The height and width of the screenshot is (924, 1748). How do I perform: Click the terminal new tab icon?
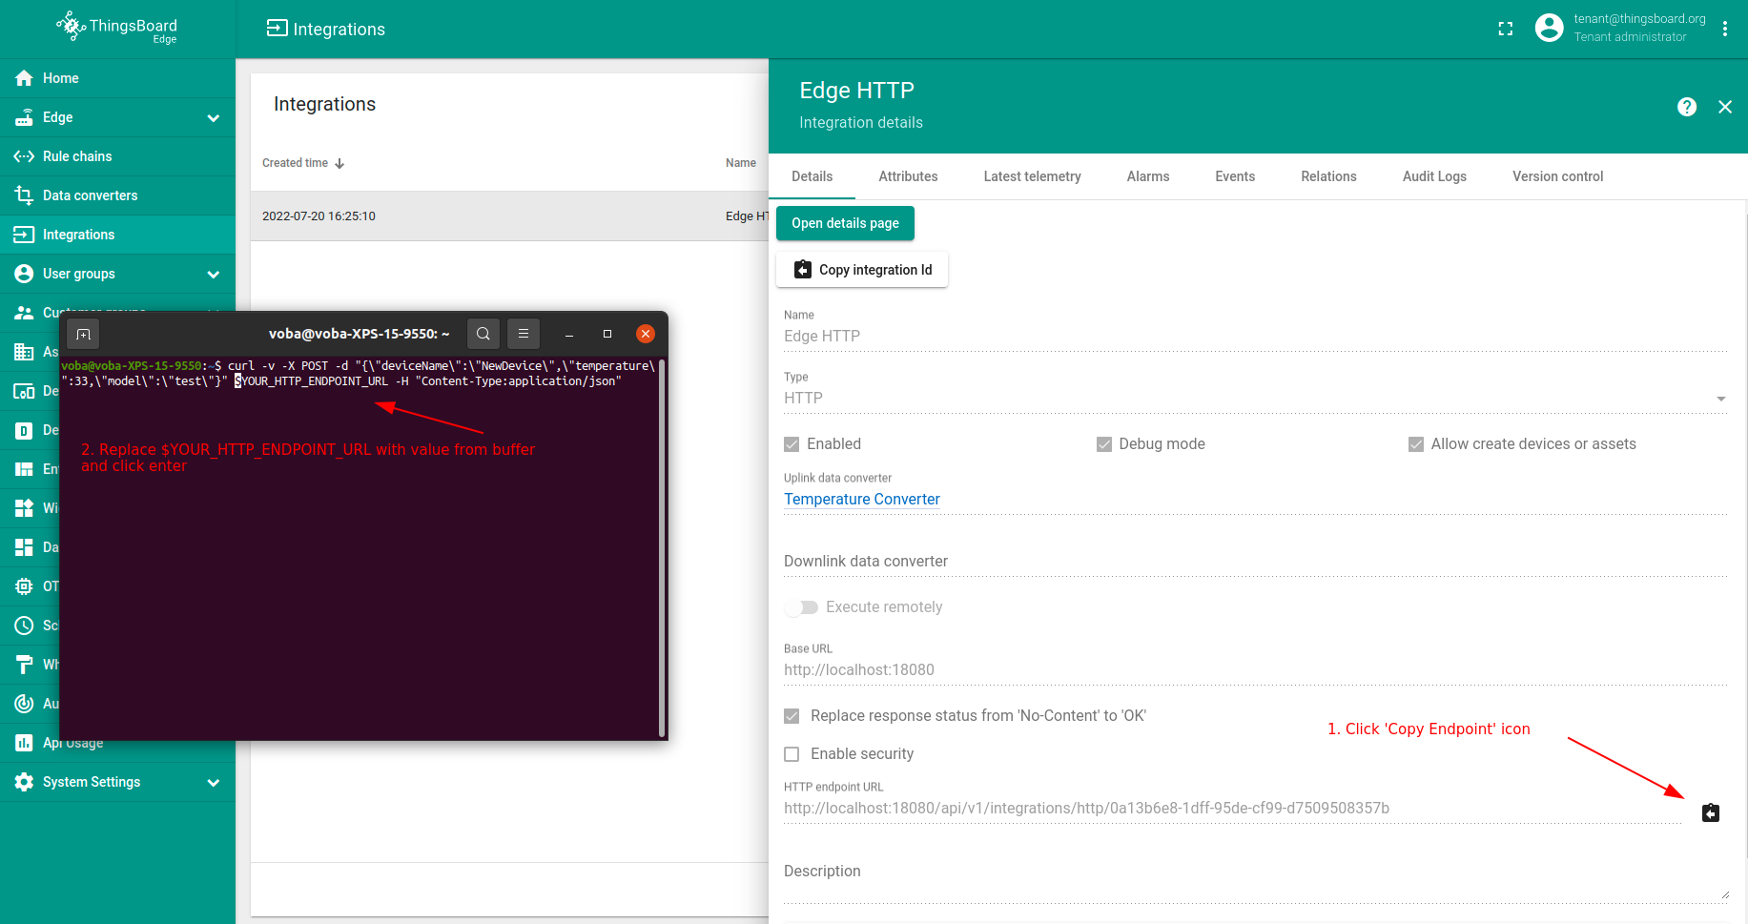point(84,334)
